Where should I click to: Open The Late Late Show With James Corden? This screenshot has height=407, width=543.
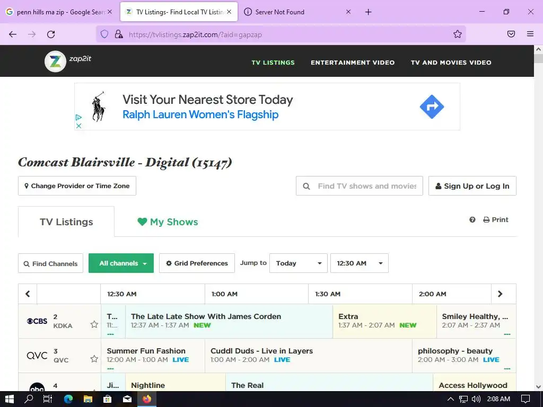click(229, 321)
